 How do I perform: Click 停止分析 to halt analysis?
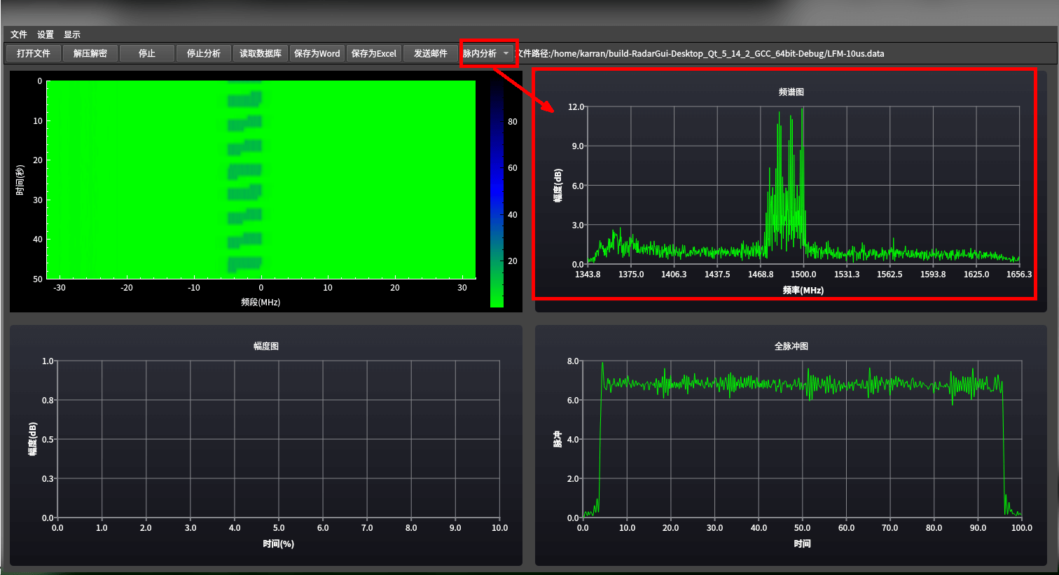click(204, 53)
